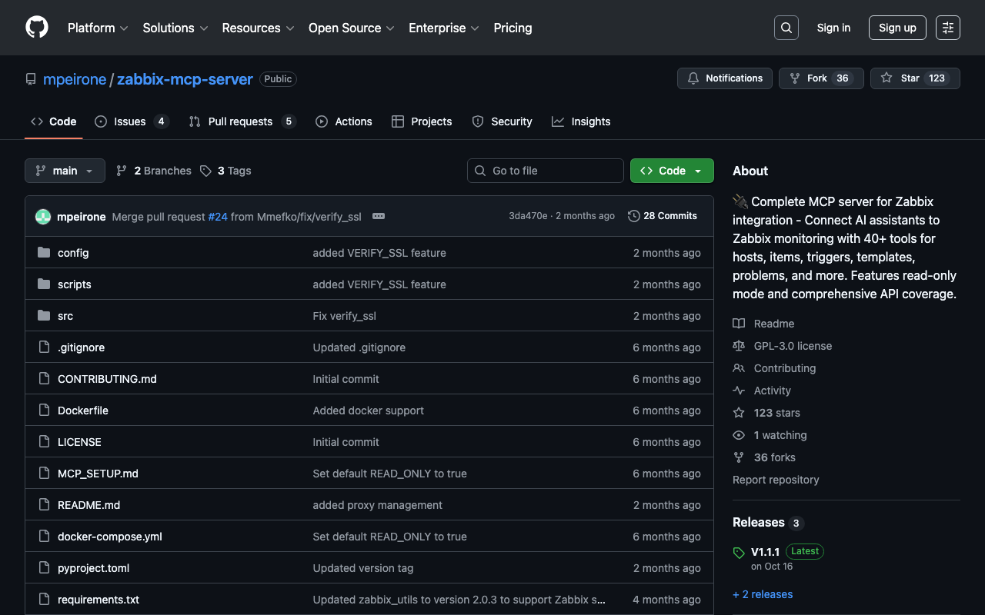The height and width of the screenshot is (615, 985).
Task: Expand the Platform menu in header
Action: (x=97, y=28)
